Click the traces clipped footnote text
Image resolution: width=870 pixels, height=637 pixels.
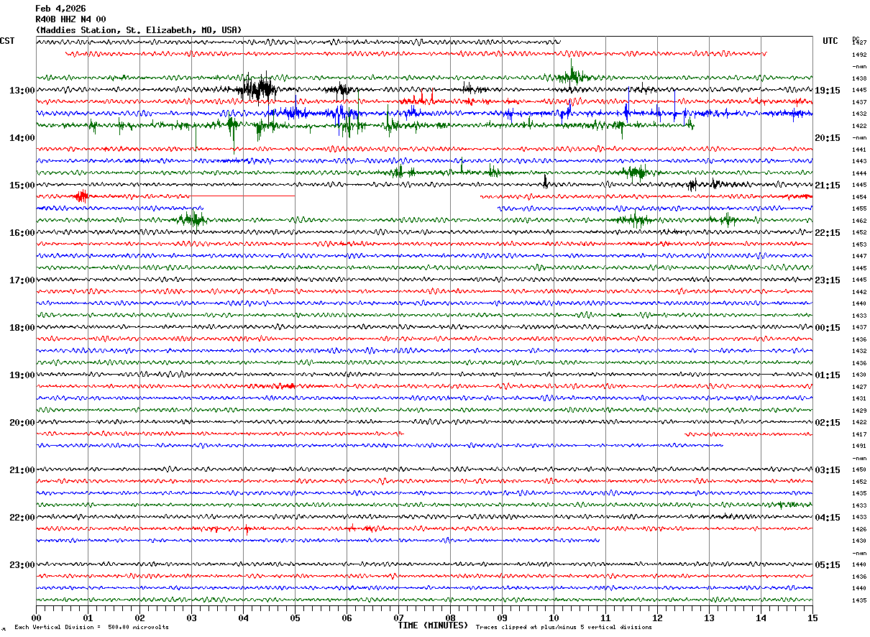pyautogui.click(x=564, y=628)
